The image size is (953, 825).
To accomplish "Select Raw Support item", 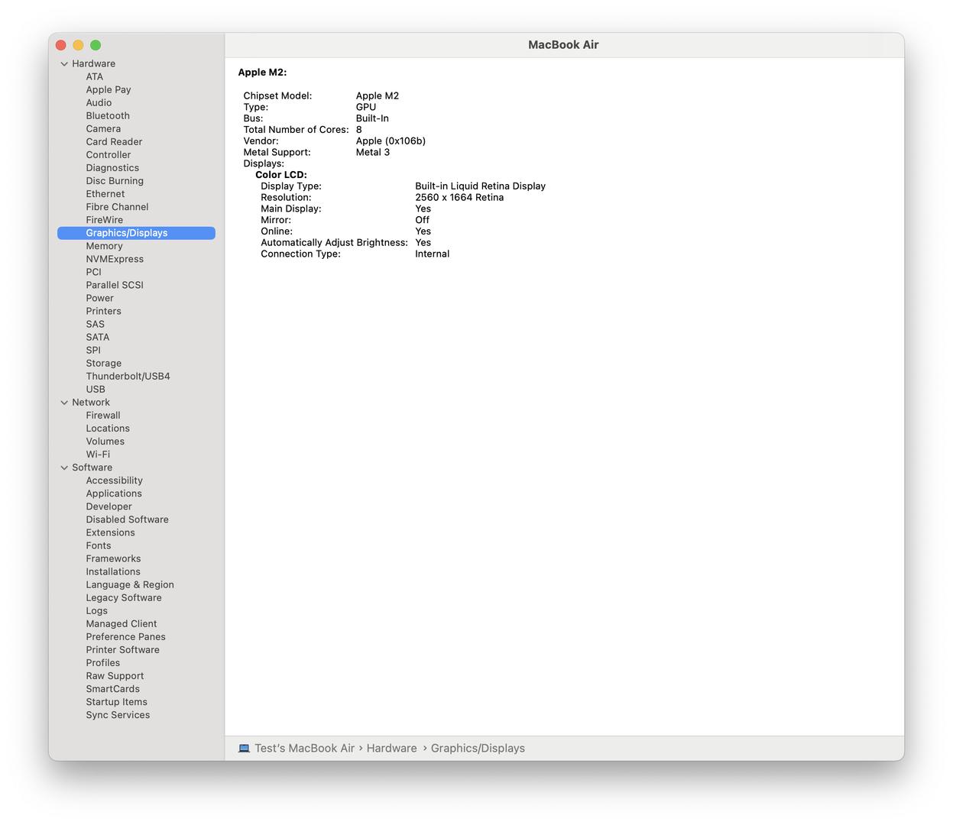I will [115, 676].
